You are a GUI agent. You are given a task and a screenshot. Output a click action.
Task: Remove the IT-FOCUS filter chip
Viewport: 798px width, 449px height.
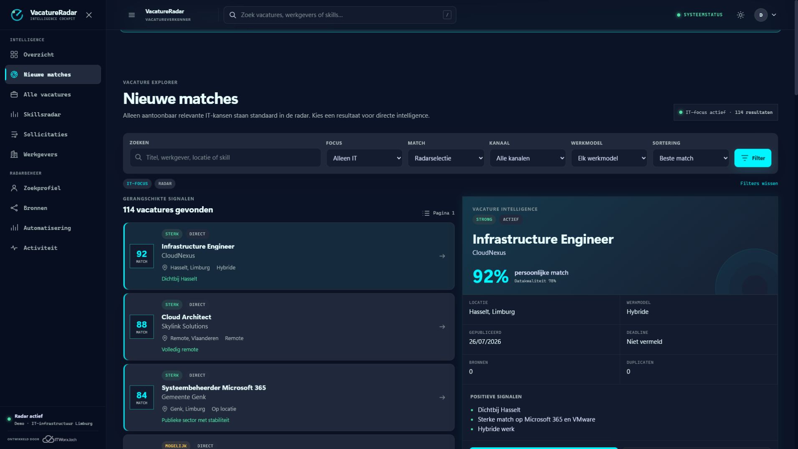click(x=137, y=184)
